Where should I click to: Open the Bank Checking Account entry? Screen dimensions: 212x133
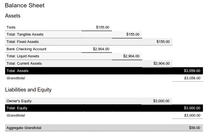pos(26,49)
